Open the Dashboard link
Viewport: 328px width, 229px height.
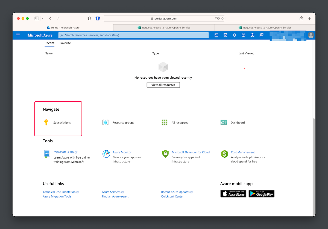click(x=238, y=122)
